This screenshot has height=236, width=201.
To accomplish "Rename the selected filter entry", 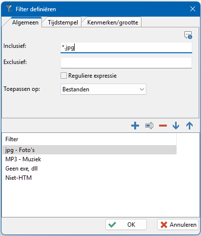I will pyautogui.click(x=149, y=126).
